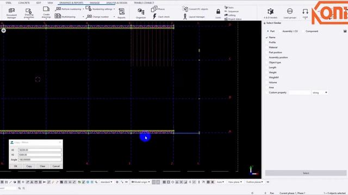Open the Create drawings menu
348x195 pixels.
click(x=46, y=12)
